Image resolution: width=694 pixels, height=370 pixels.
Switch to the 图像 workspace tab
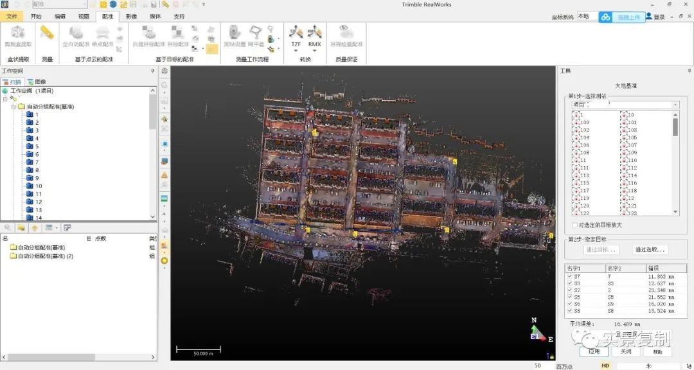pos(36,82)
